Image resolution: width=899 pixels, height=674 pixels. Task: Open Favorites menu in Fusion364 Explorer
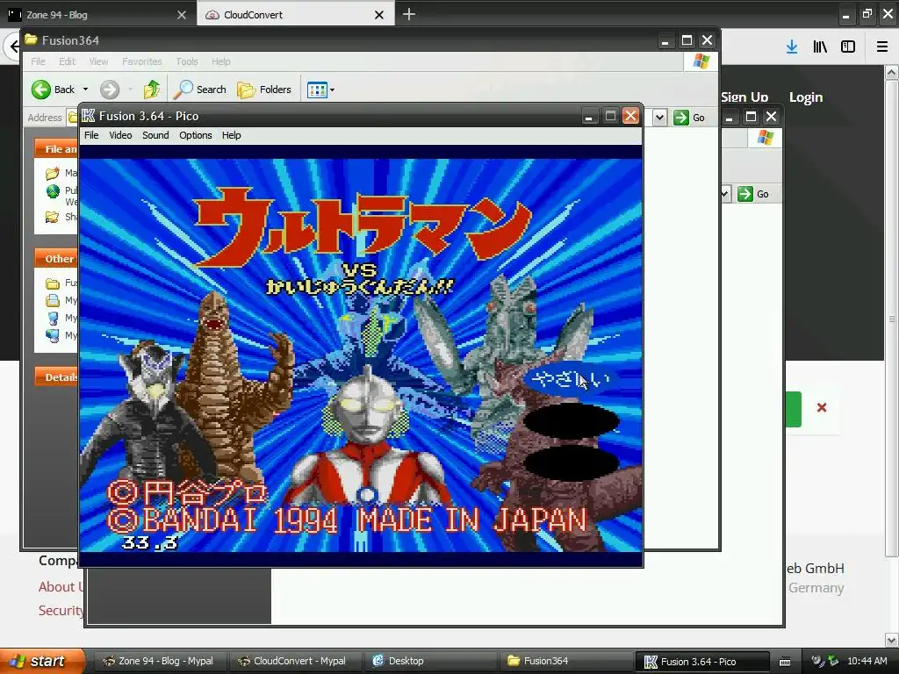tap(141, 61)
